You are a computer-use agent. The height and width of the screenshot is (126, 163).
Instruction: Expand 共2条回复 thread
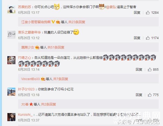[48, 104]
